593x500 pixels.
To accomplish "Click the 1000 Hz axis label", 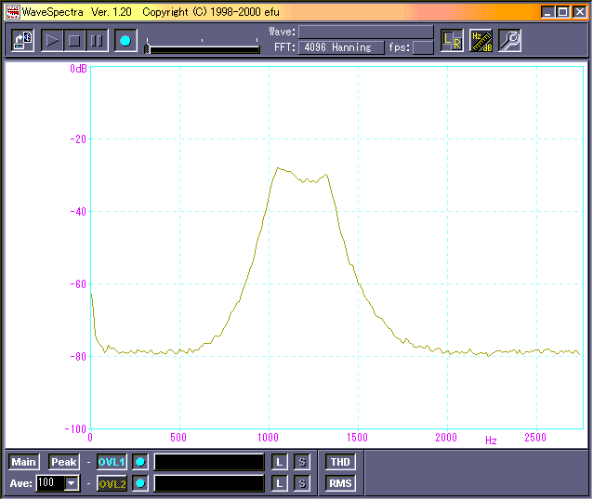I will point(268,438).
